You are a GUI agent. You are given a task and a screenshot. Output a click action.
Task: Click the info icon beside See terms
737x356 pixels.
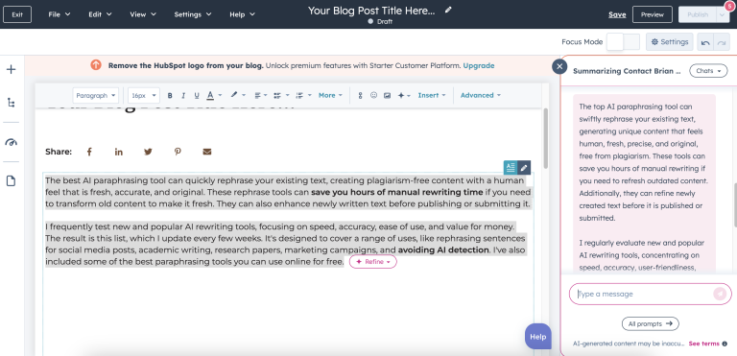point(725,344)
